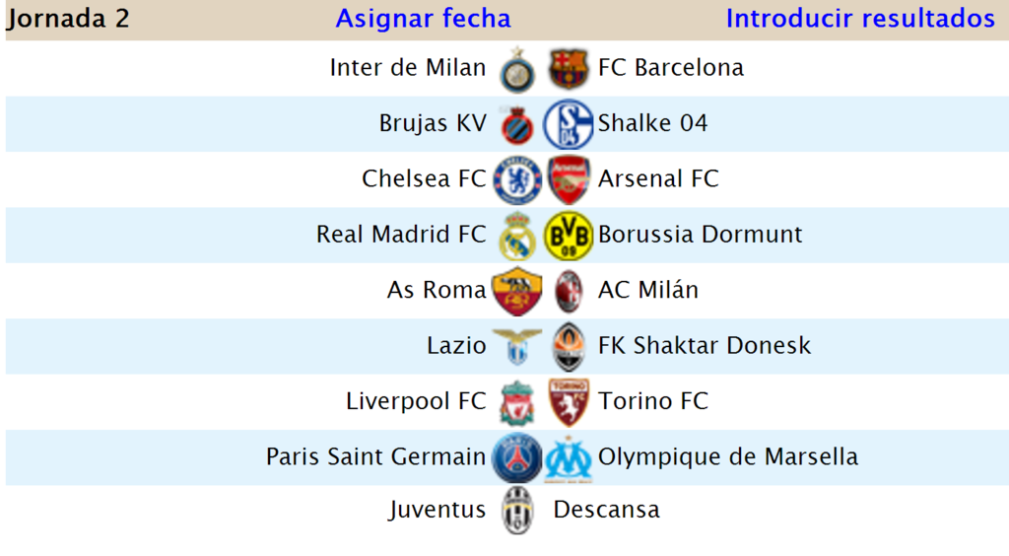Click the yellow BVB Borussia logo

coord(569,236)
